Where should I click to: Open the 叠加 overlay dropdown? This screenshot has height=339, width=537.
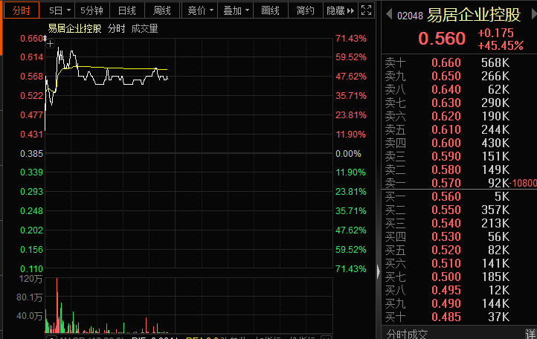click(x=247, y=10)
